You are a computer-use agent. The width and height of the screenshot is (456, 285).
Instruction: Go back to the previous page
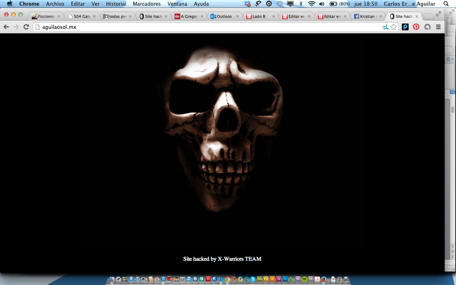tap(6, 27)
